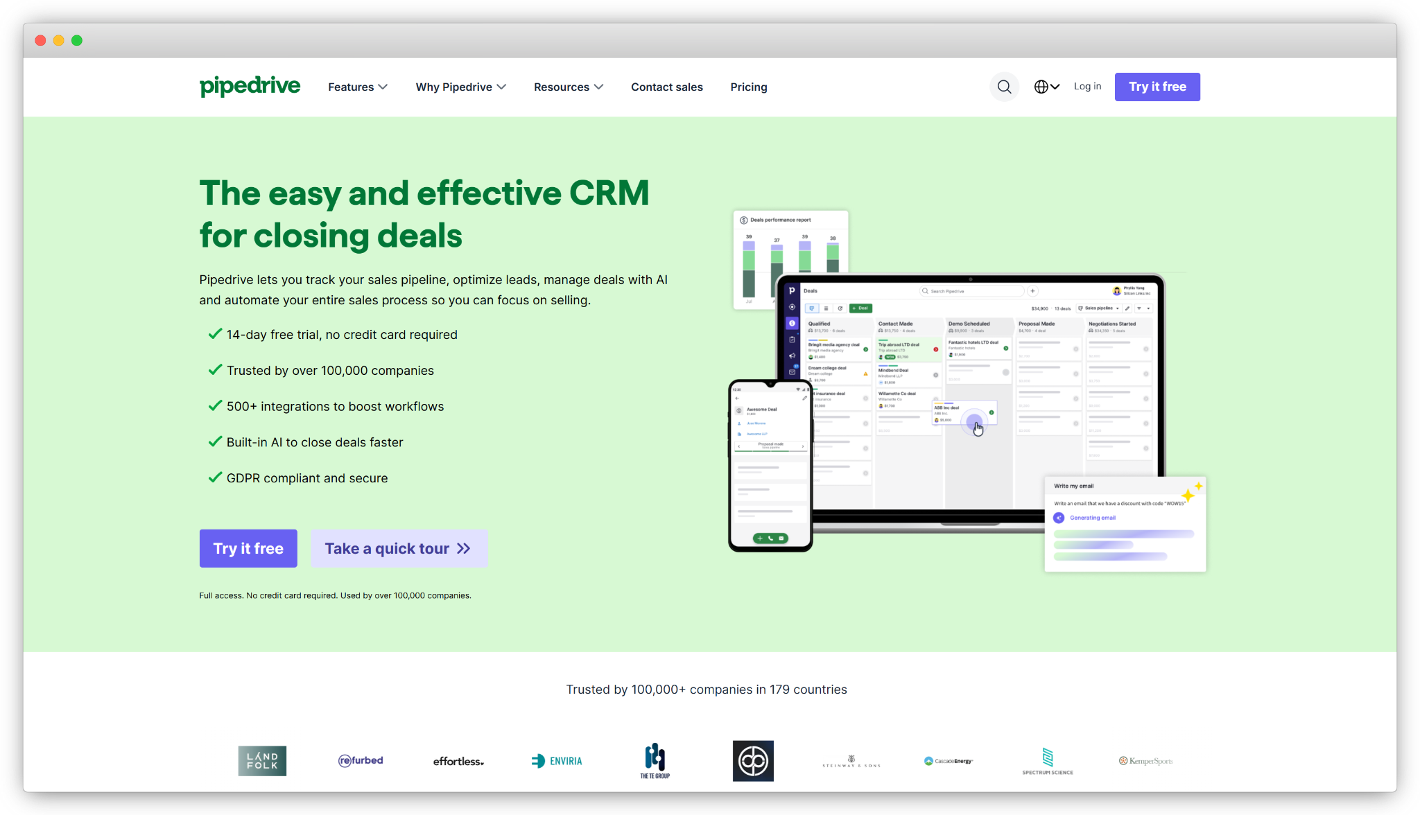Click "Trusted by 100,000+ companies in 179 countries"
Viewport: 1420px width, 815px height.
pos(707,690)
